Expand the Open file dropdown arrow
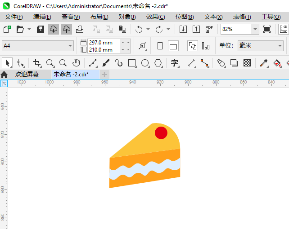 (29, 29)
